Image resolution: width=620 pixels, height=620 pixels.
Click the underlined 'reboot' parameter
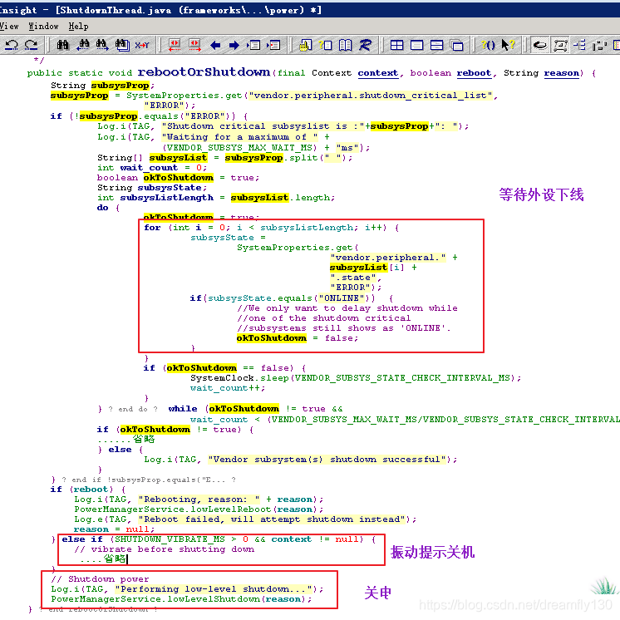[x=474, y=73]
